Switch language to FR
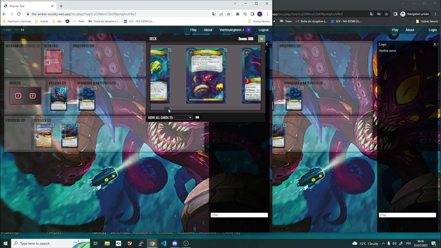Viewport: 441px width, 248px height. pyautogui.click(x=22, y=30)
